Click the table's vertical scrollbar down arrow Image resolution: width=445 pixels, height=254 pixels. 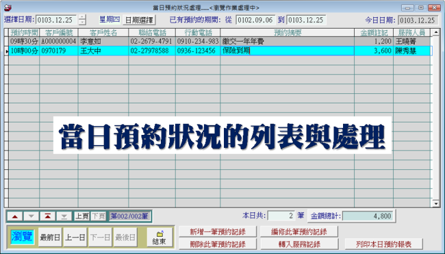435,203
